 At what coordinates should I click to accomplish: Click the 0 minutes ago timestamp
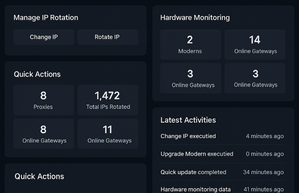pos(265,154)
